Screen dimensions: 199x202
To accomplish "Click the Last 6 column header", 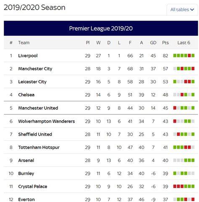I will [184, 43].
